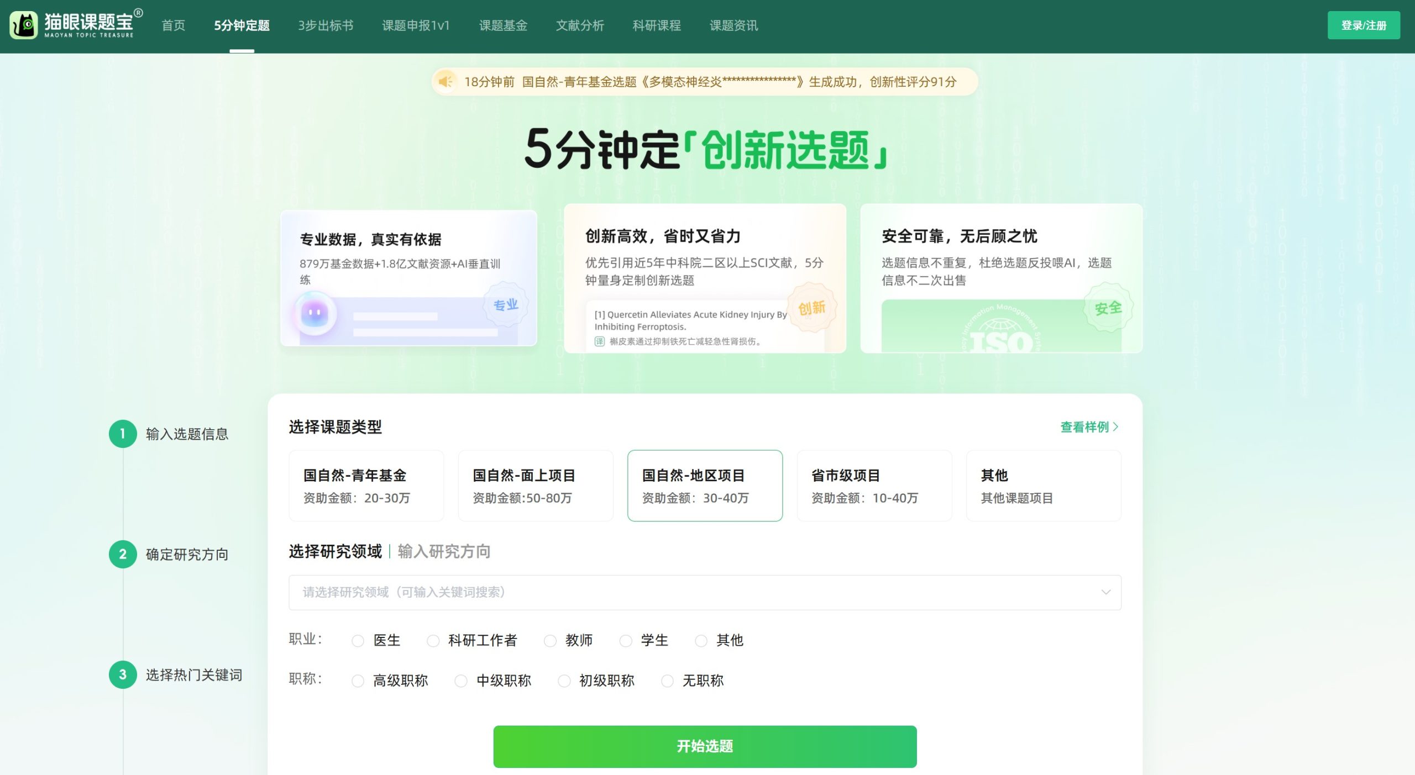Expand the 查看样例 chevron

(1117, 426)
